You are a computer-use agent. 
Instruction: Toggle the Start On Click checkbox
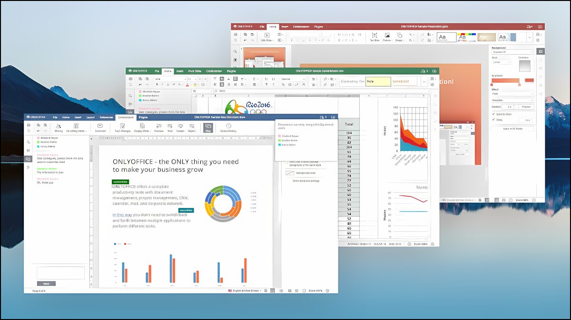pyautogui.click(x=493, y=114)
